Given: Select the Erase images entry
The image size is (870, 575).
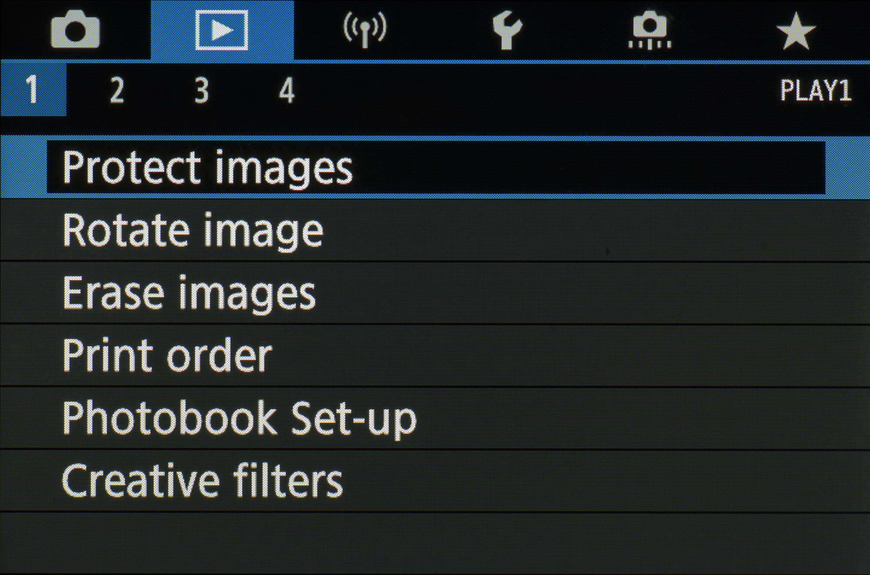Looking at the screenshot, I should (189, 293).
